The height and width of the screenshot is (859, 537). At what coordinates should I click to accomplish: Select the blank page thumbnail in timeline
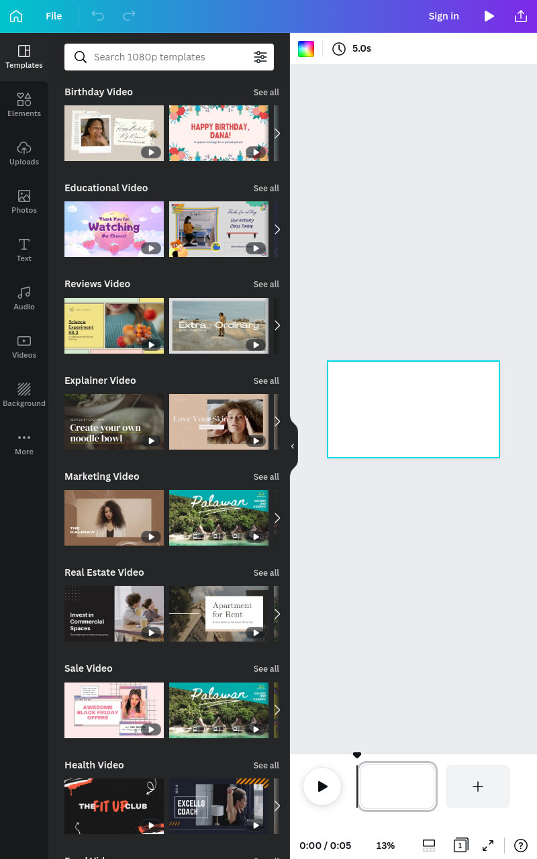397,787
